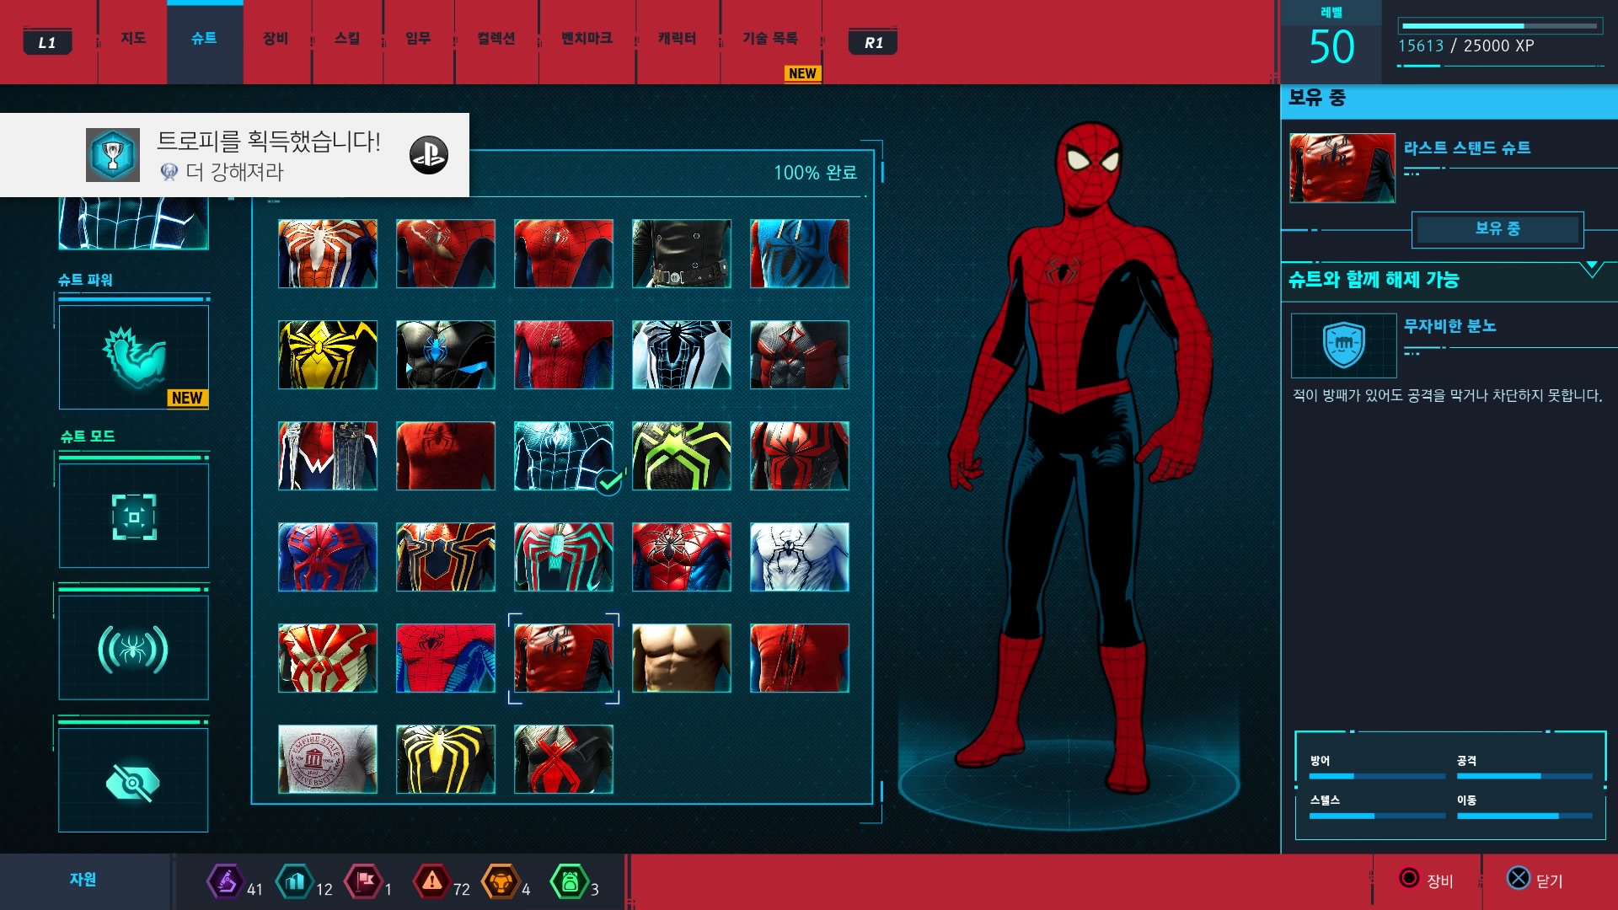Open the spider-signal suit mod slot
The image size is (1618, 910).
133,649
